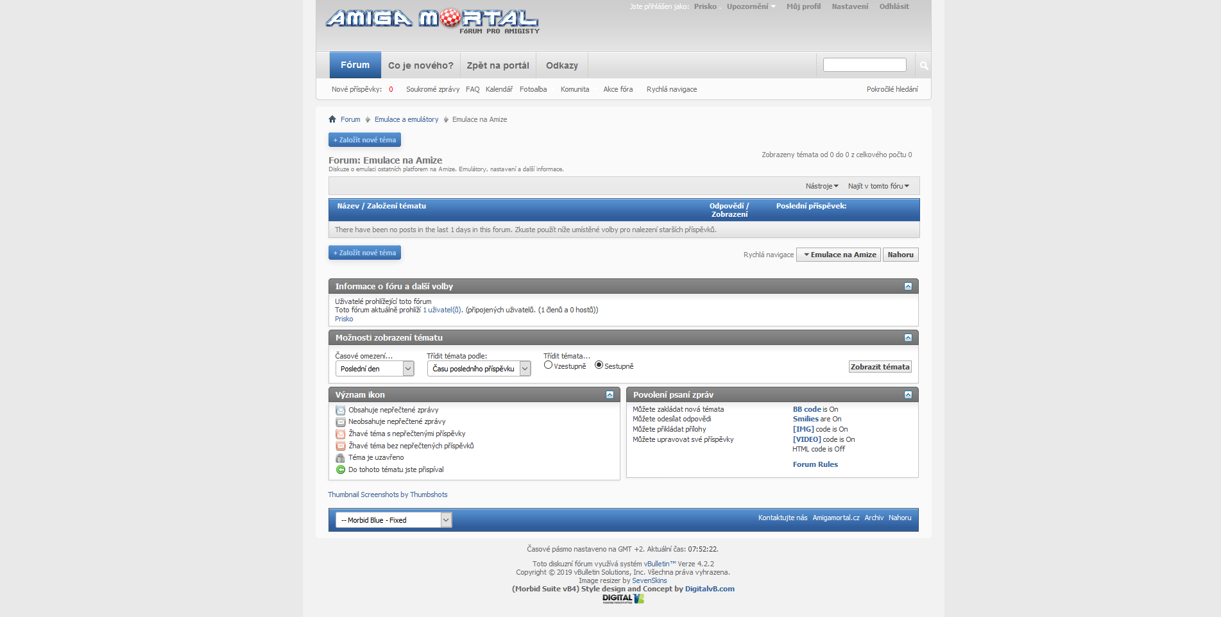The width and height of the screenshot is (1221, 617).
Task: Open the Odkazy tab
Action: tap(561, 65)
